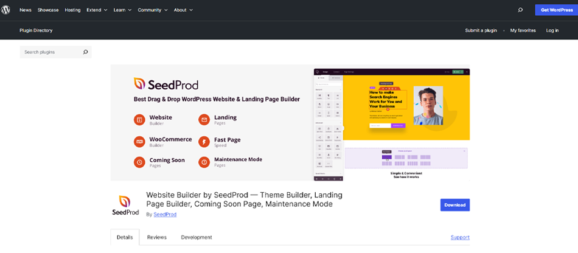Expand the Community menu
The width and height of the screenshot is (578, 253).
click(x=153, y=10)
